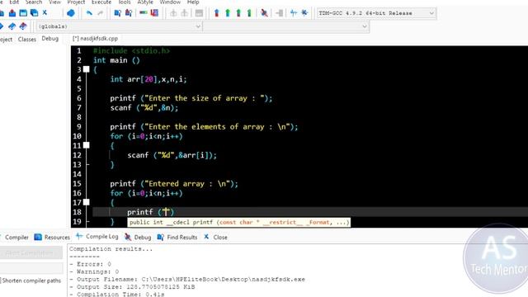Click the scanf ("%d",&n); line
The width and height of the screenshot is (528, 297).
(x=144, y=108)
